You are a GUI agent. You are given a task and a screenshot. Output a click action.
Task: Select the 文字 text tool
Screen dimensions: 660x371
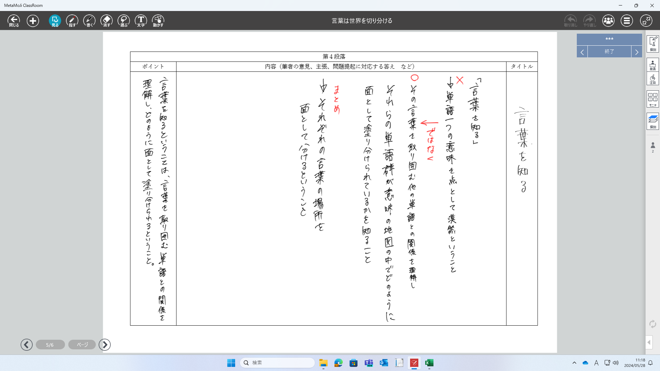(141, 21)
